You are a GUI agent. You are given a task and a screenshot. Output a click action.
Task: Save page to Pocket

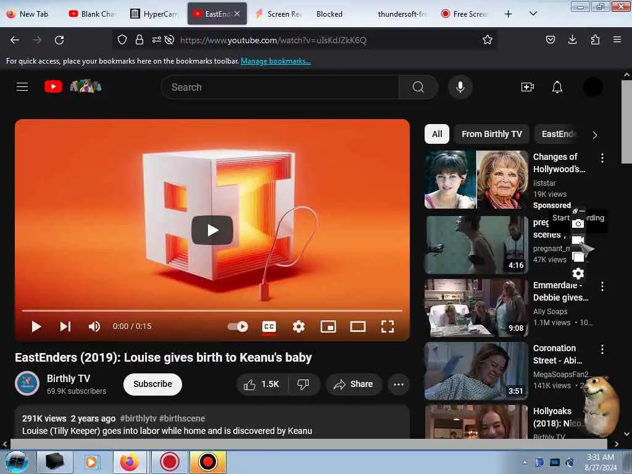click(x=550, y=40)
